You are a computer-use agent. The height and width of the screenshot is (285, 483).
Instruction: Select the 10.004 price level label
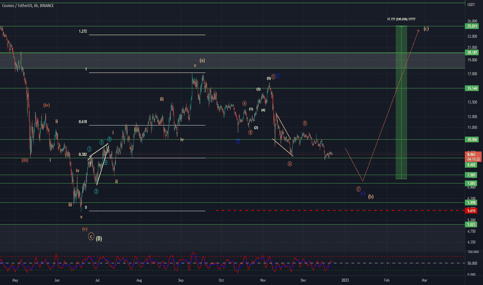472,139
